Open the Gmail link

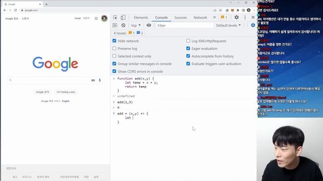78,19
